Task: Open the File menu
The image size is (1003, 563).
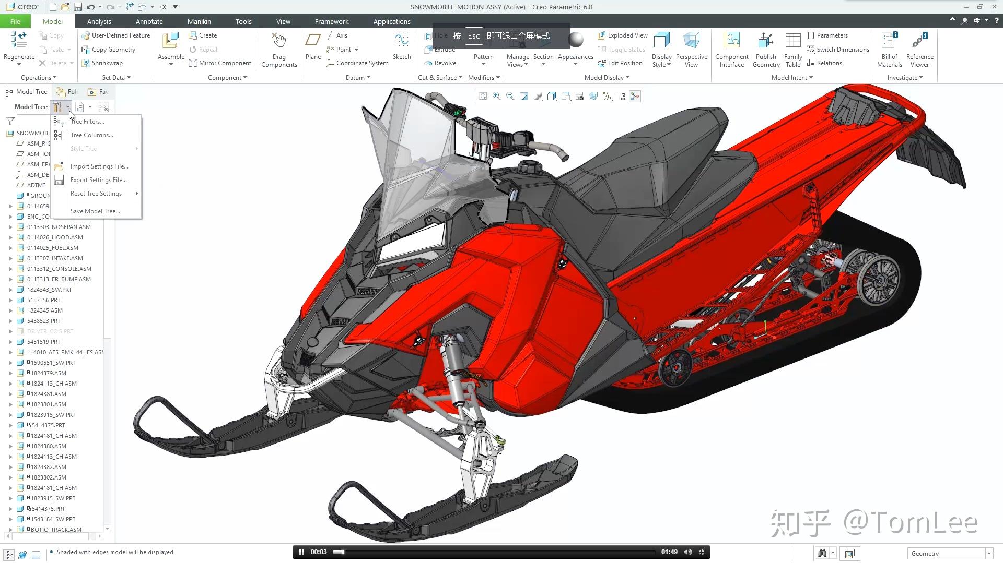Action: (15, 21)
